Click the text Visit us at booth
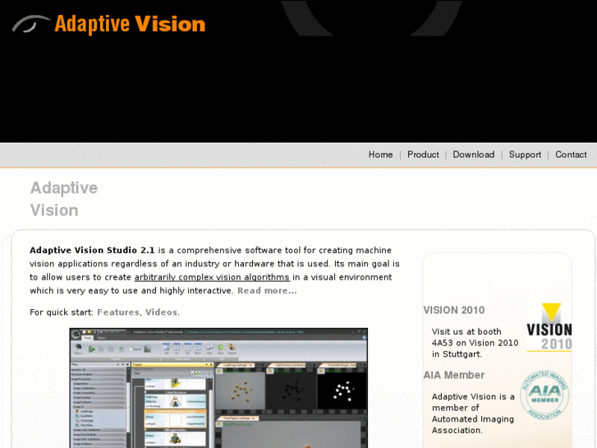The width and height of the screenshot is (597, 448). coord(466,332)
